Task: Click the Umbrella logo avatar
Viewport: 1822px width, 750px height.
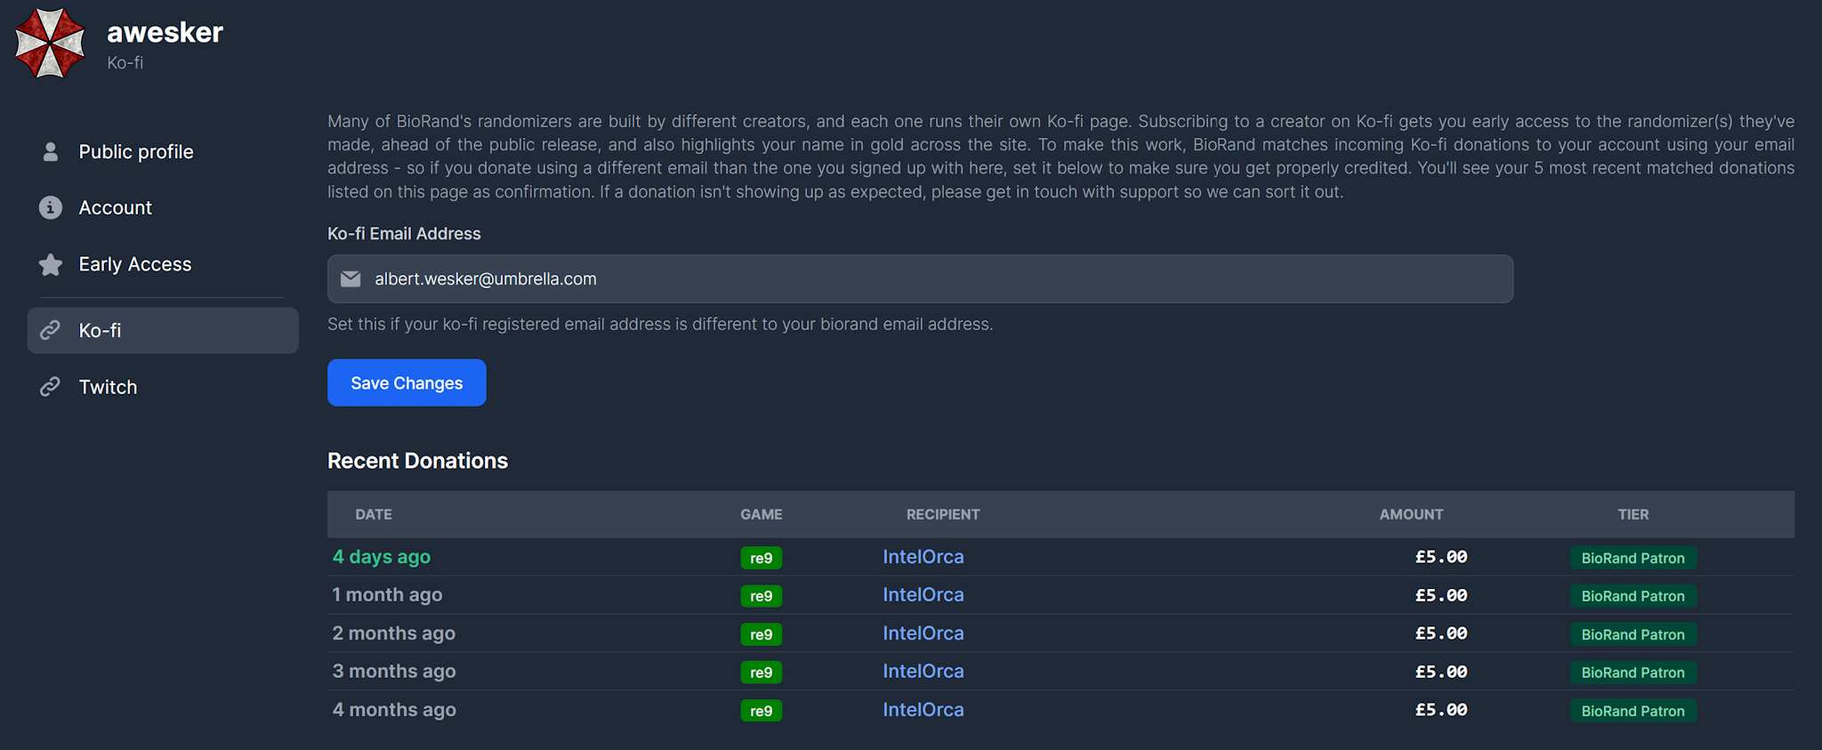Action: click(50, 43)
